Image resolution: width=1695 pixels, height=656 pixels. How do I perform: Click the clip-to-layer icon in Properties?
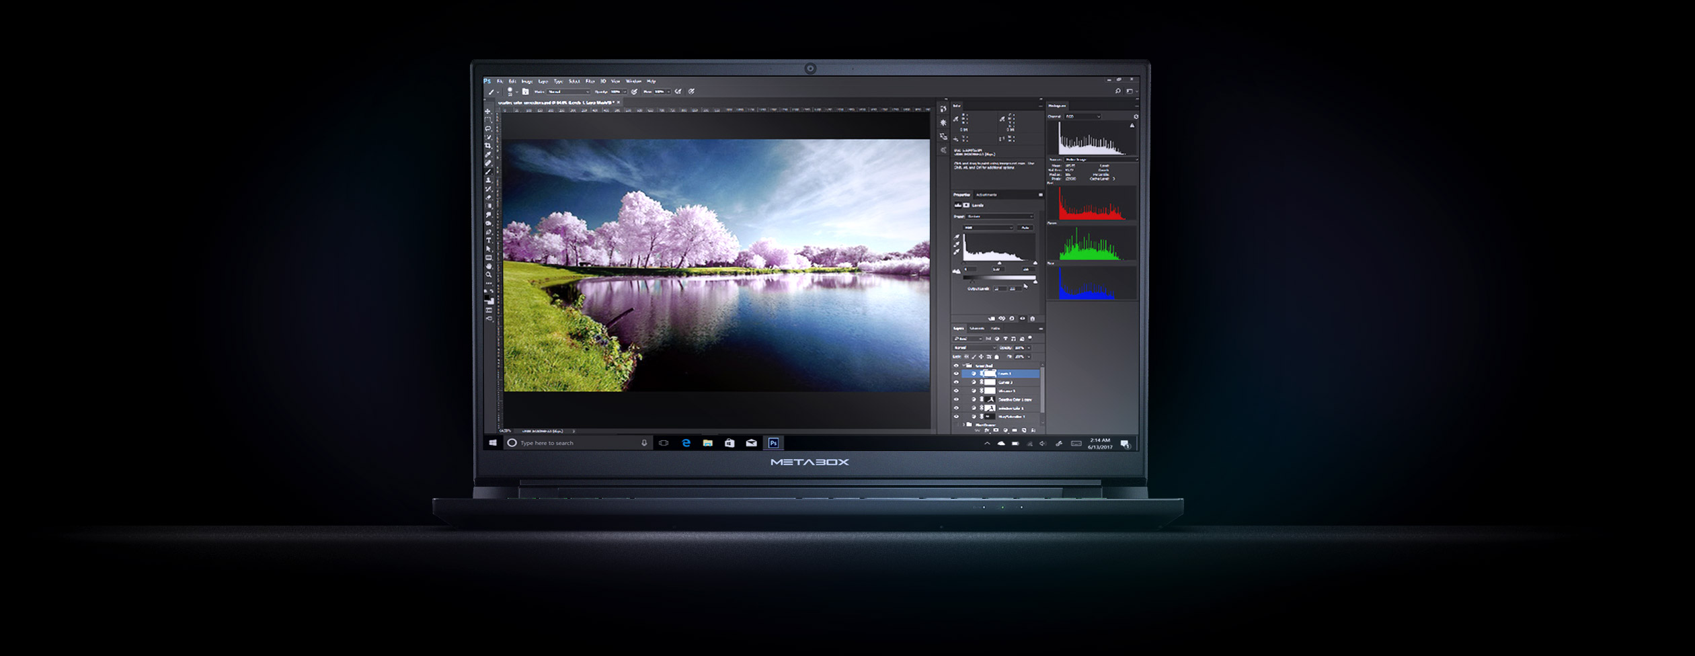pyautogui.click(x=991, y=319)
